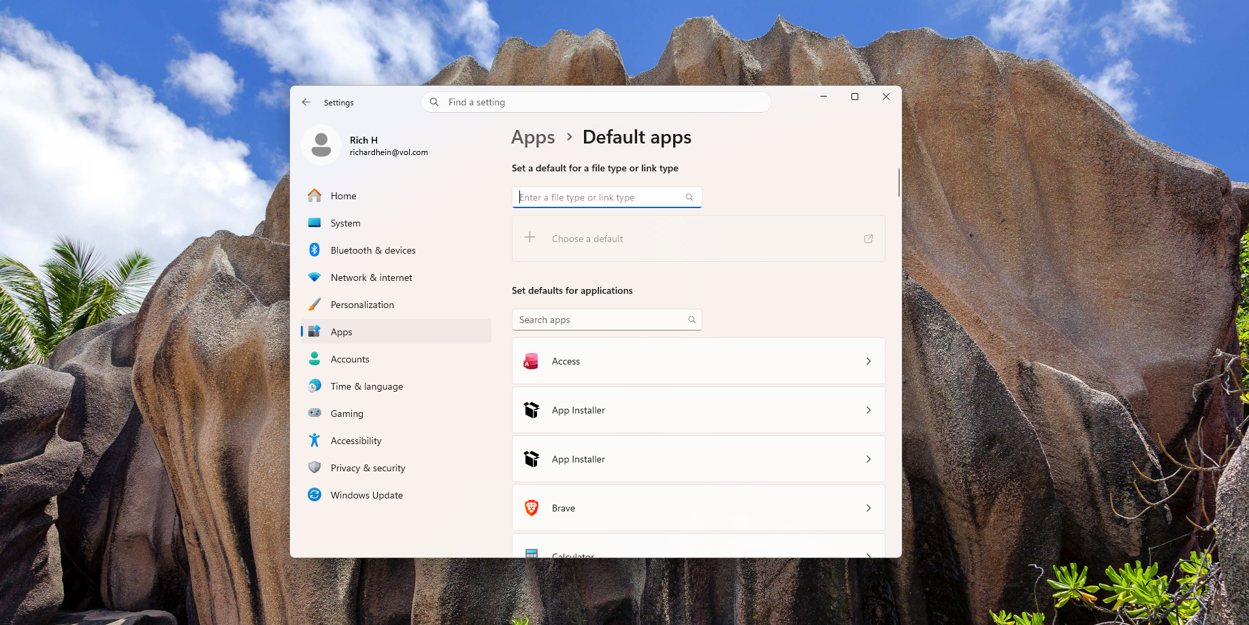Click magnifier icon in file type field
This screenshot has width=1249, height=625.
click(690, 197)
